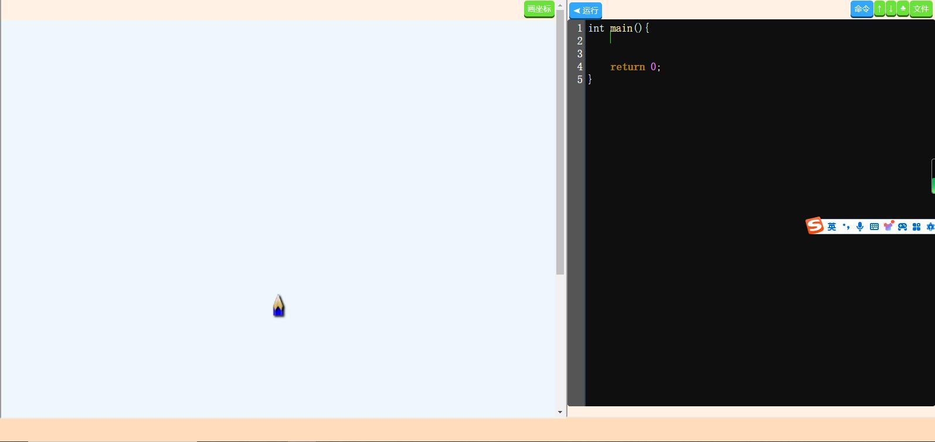Image resolution: width=935 pixels, height=442 pixels.
Task: Open the 文件 file menu button
Action: point(921,9)
